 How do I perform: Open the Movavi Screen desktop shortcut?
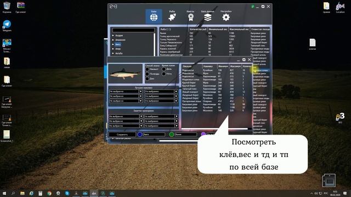(7, 46)
